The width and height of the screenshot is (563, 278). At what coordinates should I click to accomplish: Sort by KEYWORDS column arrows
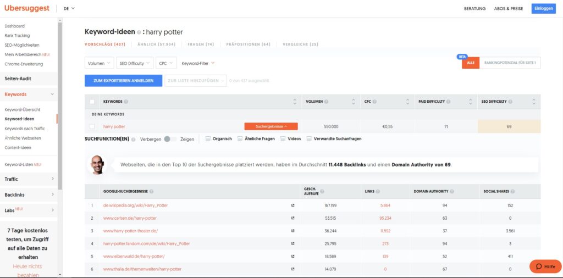click(295, 102)
